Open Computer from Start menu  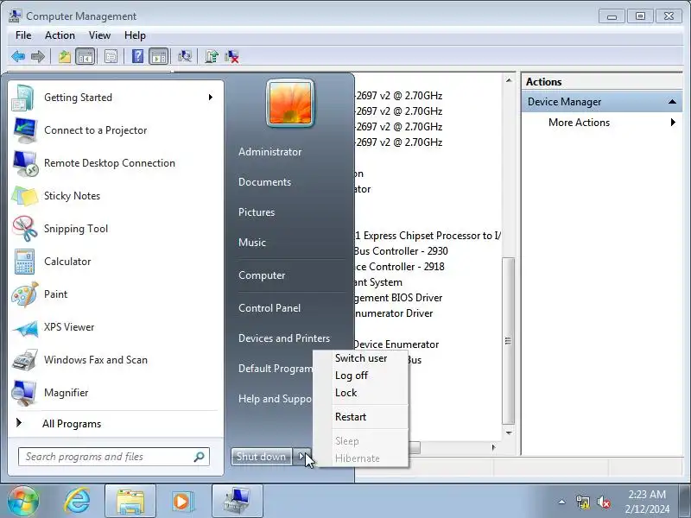(x=262, y=275)
